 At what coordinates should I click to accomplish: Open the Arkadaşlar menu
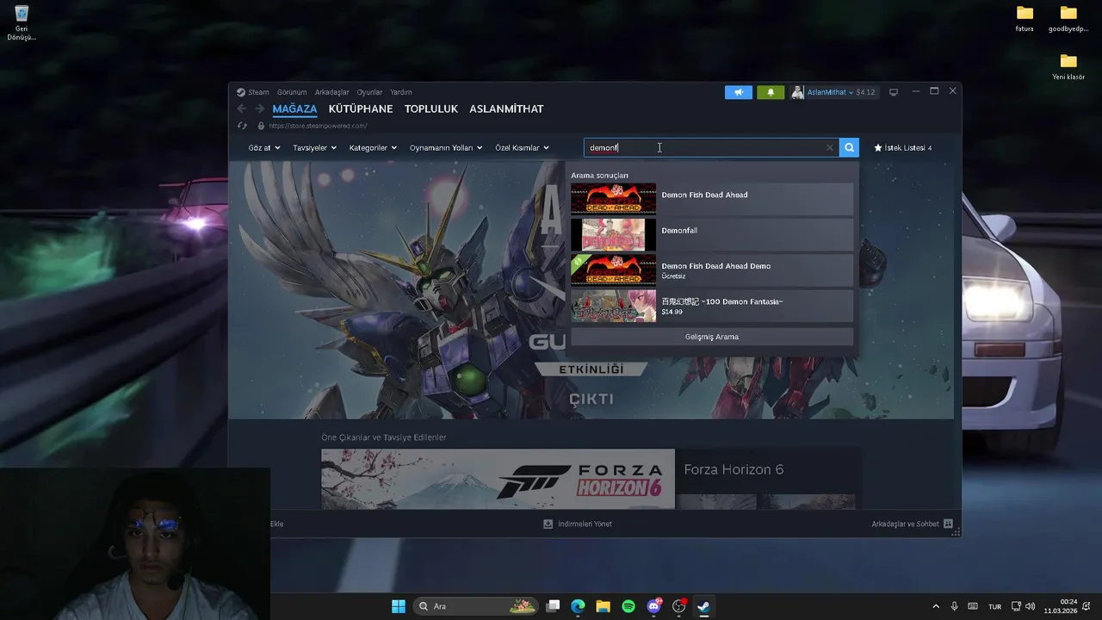(331, 92)
